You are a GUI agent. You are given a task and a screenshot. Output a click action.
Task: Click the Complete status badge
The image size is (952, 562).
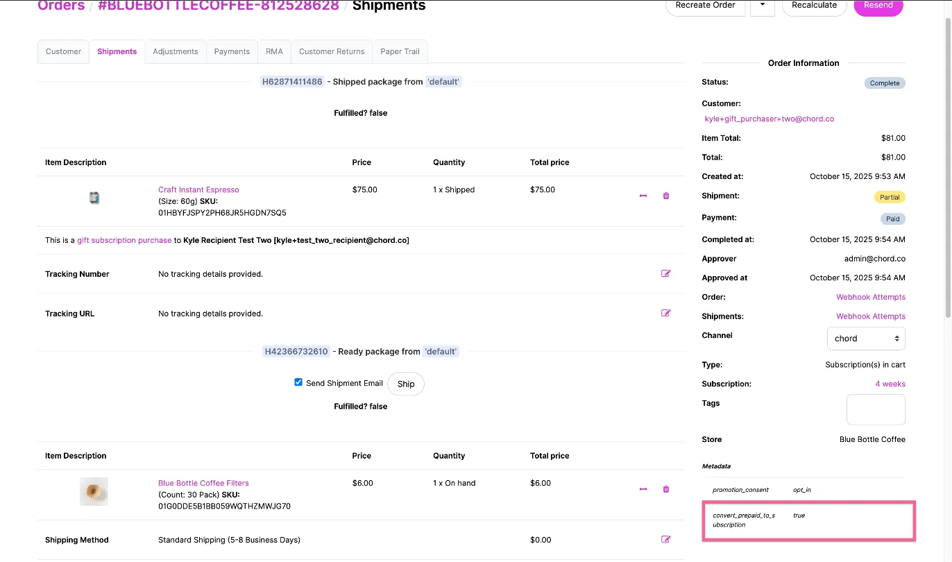(x=885, y=83)
